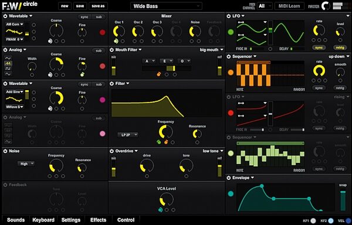This screenshot has width=352, height=225.
Task: Open the MIDI Channel All dropdown
Action: (265, 6)
